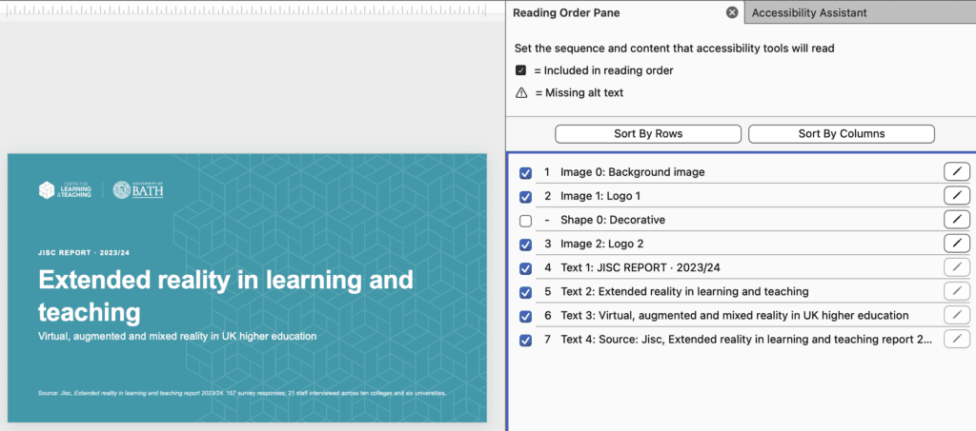Uncheck Image 1 Logo 1 checkbox

point(525,197)
